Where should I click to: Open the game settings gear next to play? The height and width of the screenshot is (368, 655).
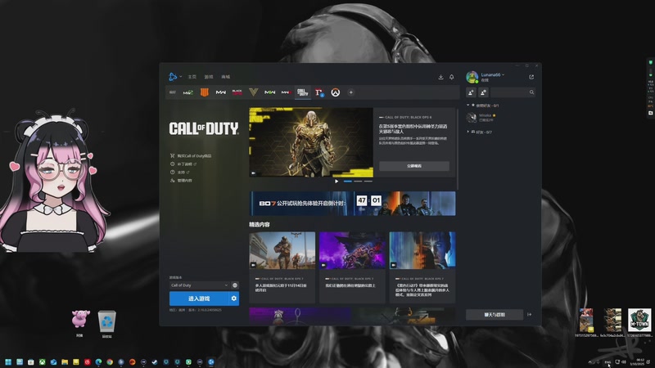(x=234, y=298)
